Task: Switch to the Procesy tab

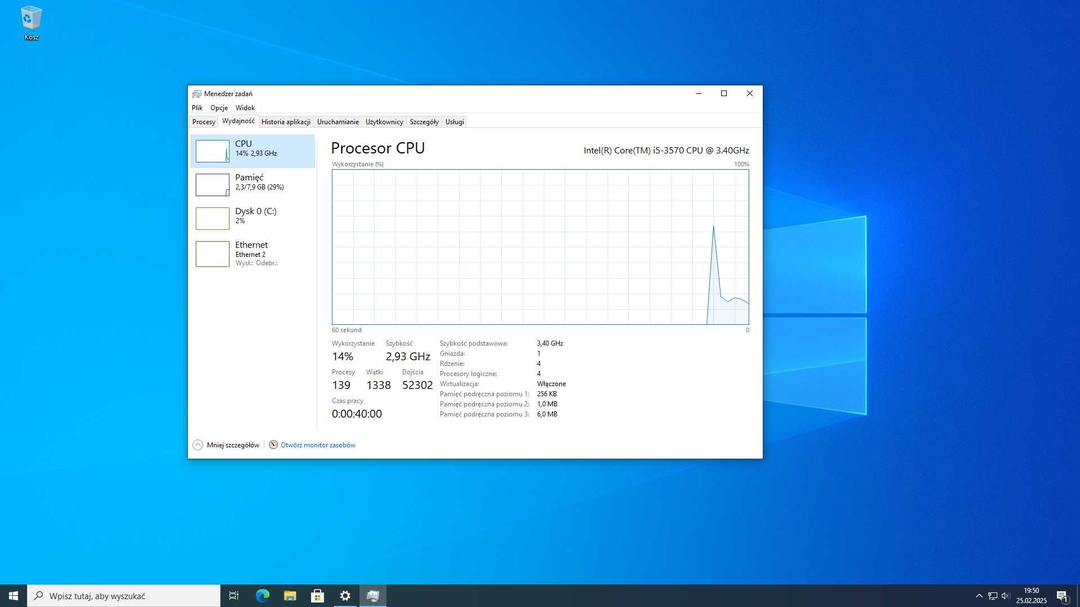Action: 204,122
